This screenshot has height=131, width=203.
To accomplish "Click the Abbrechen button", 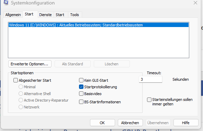I will click(x=130, y=123).
